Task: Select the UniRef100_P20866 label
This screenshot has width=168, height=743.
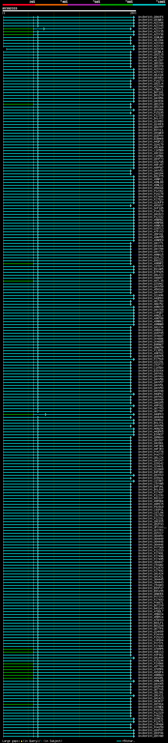Action: pyautogui.click(x=151, y=664)
